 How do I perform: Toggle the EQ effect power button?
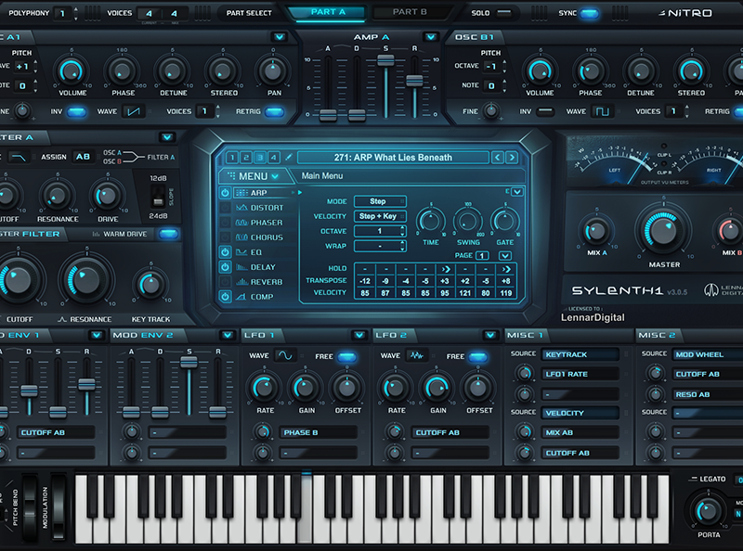point(225,251)
